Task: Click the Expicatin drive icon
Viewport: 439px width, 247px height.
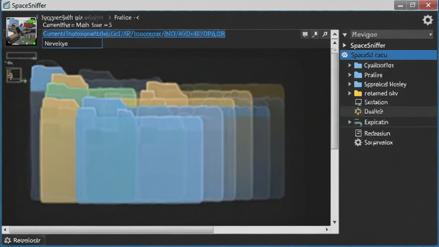Action: (x=358, y=122)
